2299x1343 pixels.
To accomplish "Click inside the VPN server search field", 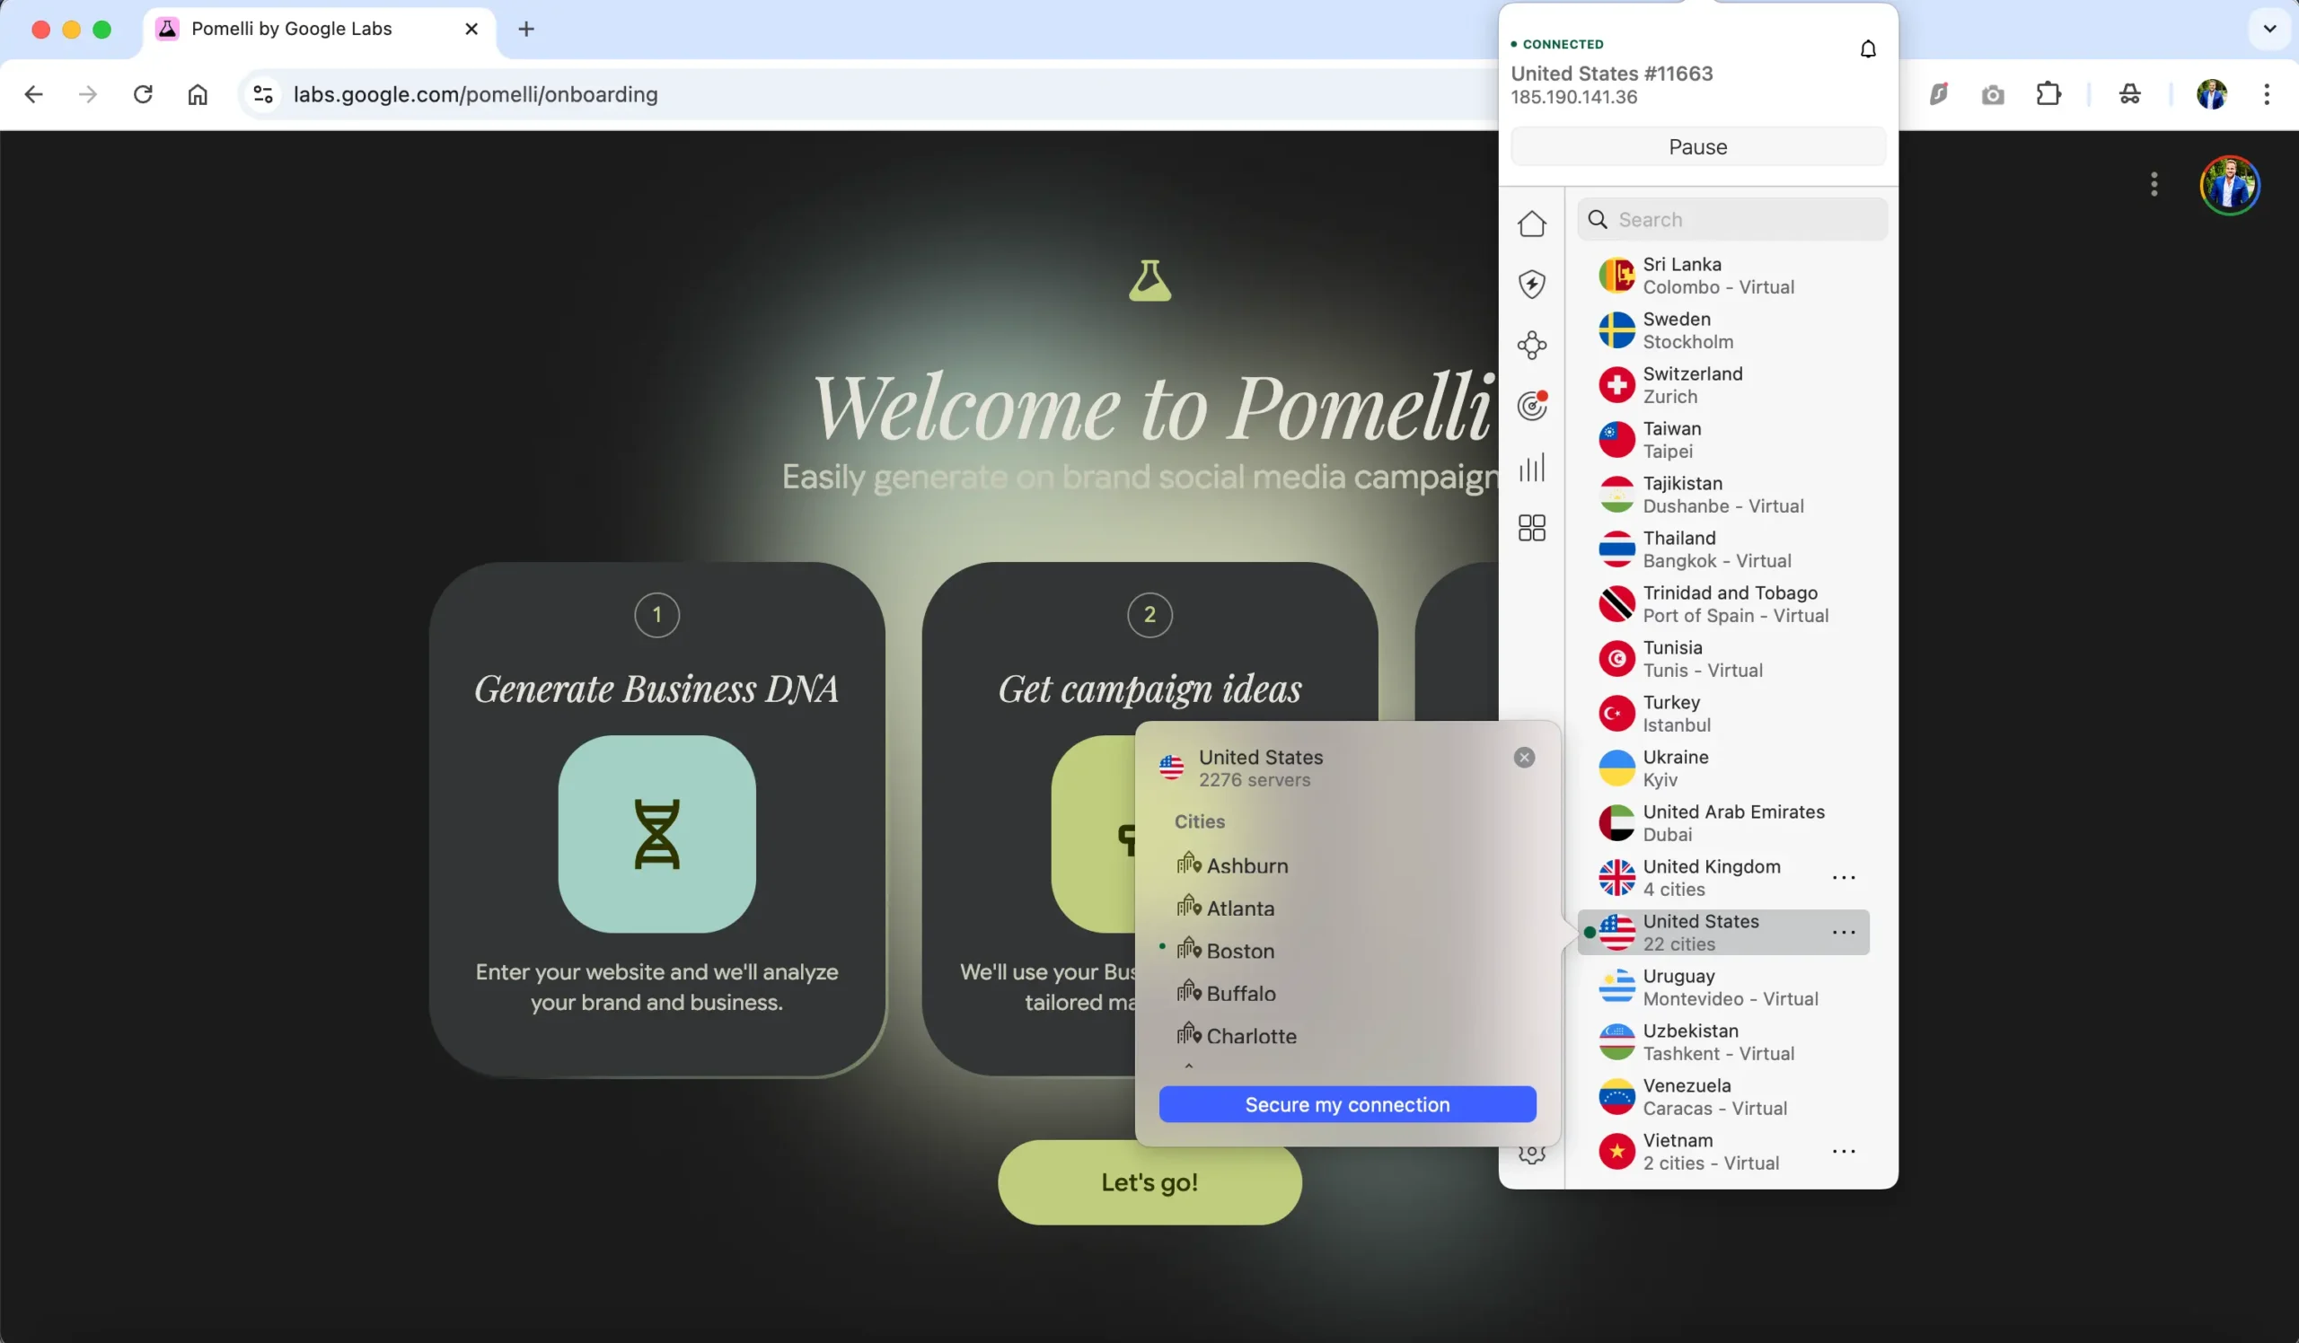I will point(1731,220).
